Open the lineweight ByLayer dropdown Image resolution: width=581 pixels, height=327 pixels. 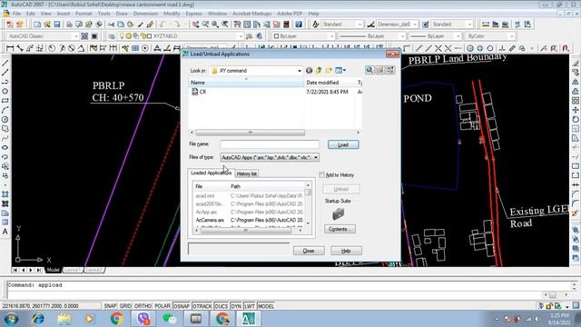[x=458, y=36]
